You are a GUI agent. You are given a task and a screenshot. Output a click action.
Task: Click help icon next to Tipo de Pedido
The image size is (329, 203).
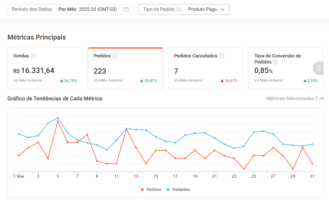(179, 9)
